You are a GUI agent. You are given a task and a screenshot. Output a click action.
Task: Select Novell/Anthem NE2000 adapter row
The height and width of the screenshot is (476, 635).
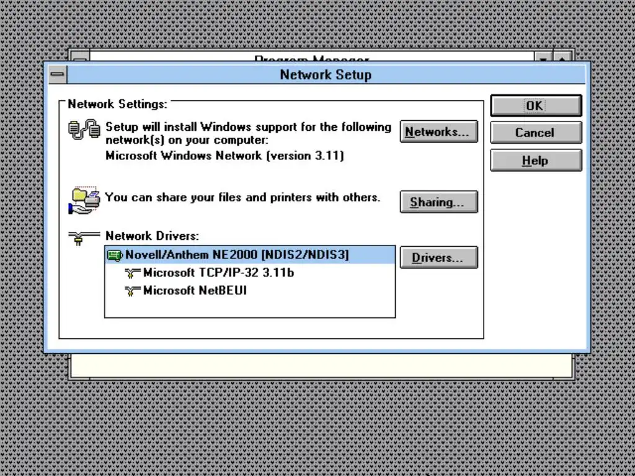click(250, 255)
